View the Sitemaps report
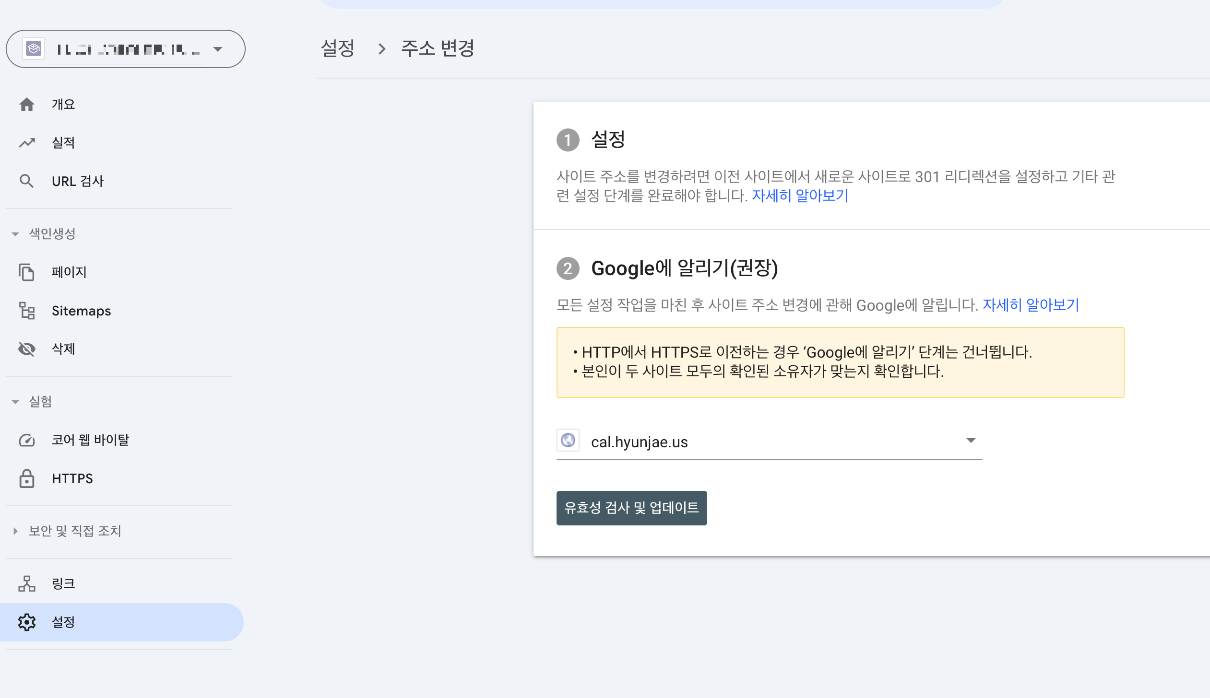The width and height of the screenshot is (1210, 698). pyautogui.click(x=82, y=310)
